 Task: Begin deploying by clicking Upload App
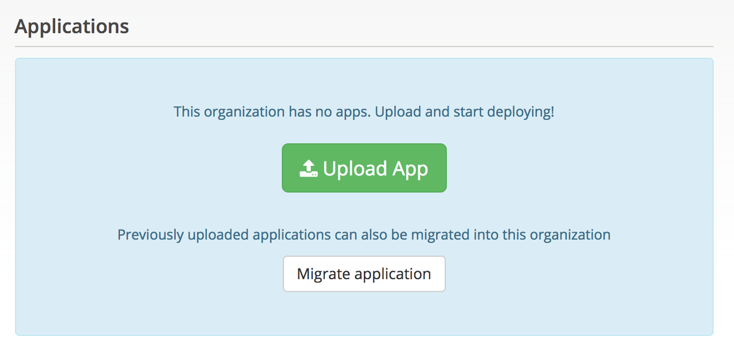click(x=364, y=167)
